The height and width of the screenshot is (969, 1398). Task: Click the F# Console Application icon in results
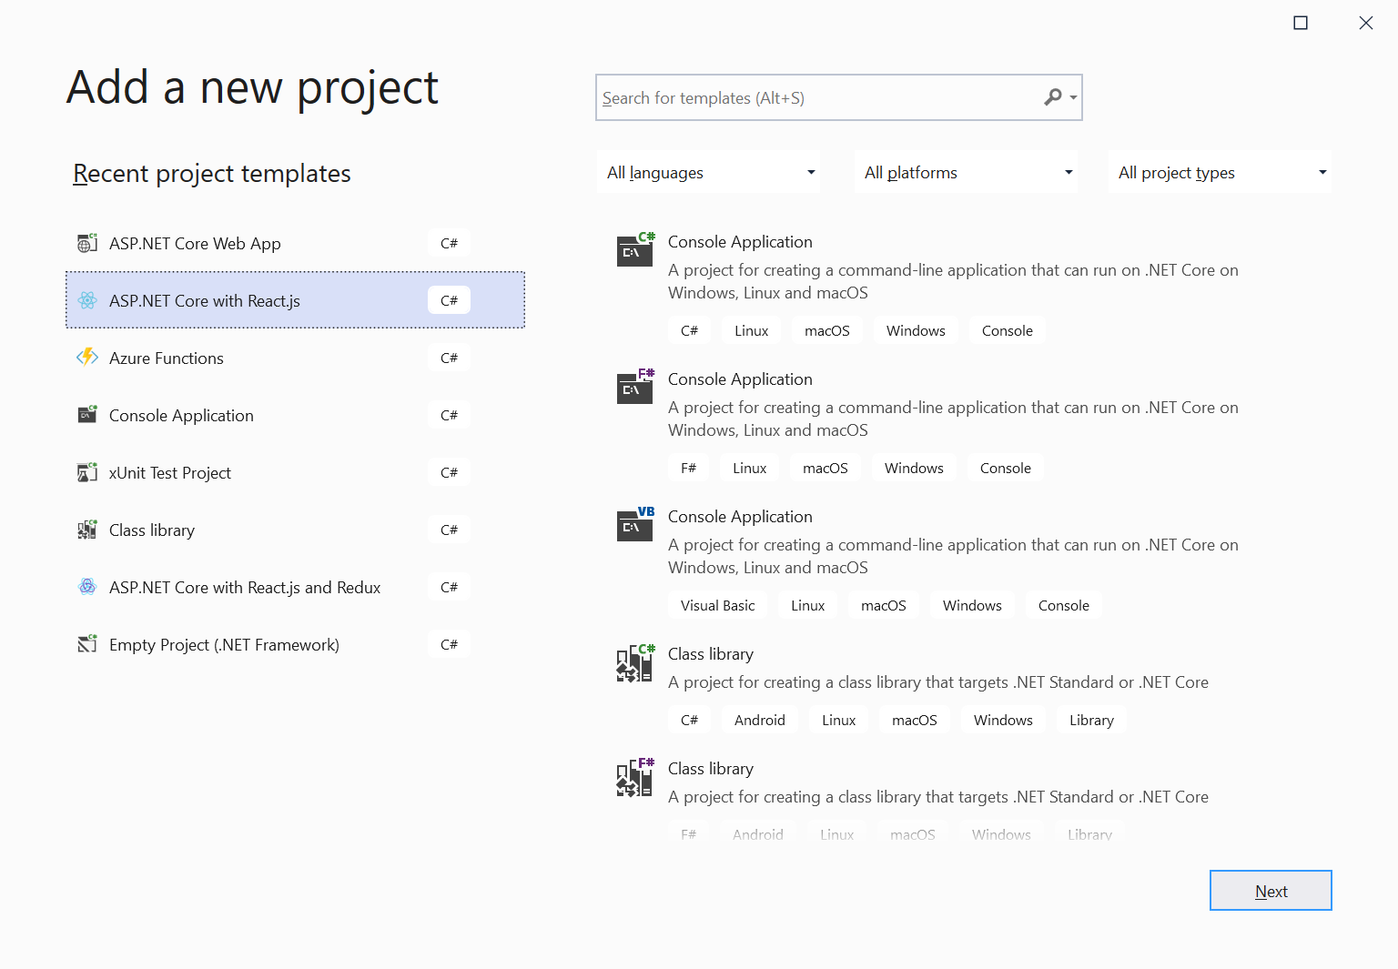(x=634, y=388)
